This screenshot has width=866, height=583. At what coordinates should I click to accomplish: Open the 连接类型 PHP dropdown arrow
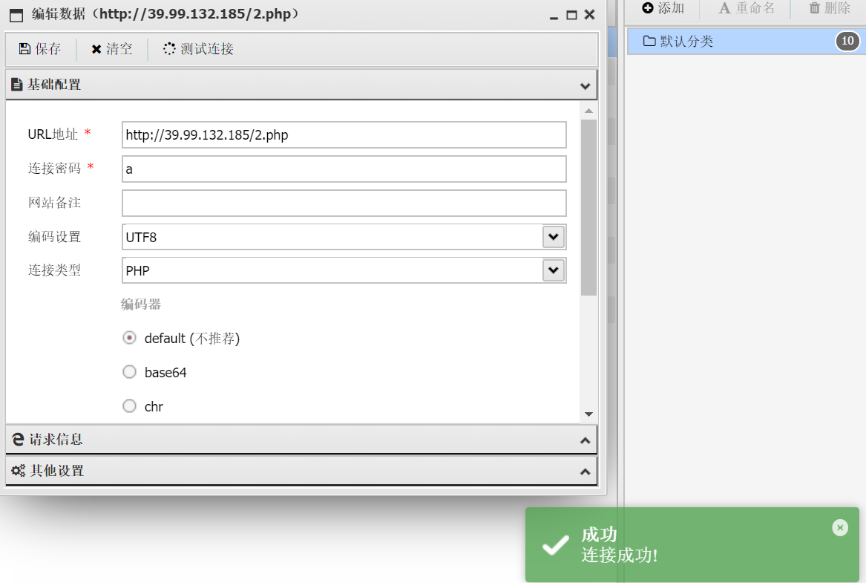(554, 270)
